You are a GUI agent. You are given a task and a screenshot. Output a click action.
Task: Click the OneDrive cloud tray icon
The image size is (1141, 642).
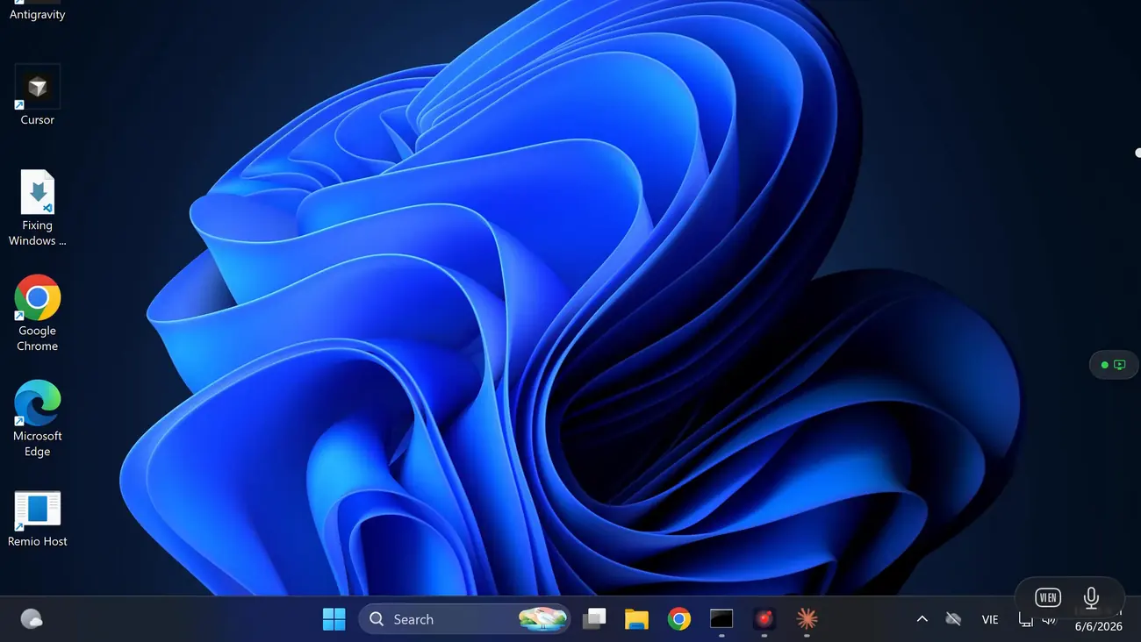tap(953, 619)
